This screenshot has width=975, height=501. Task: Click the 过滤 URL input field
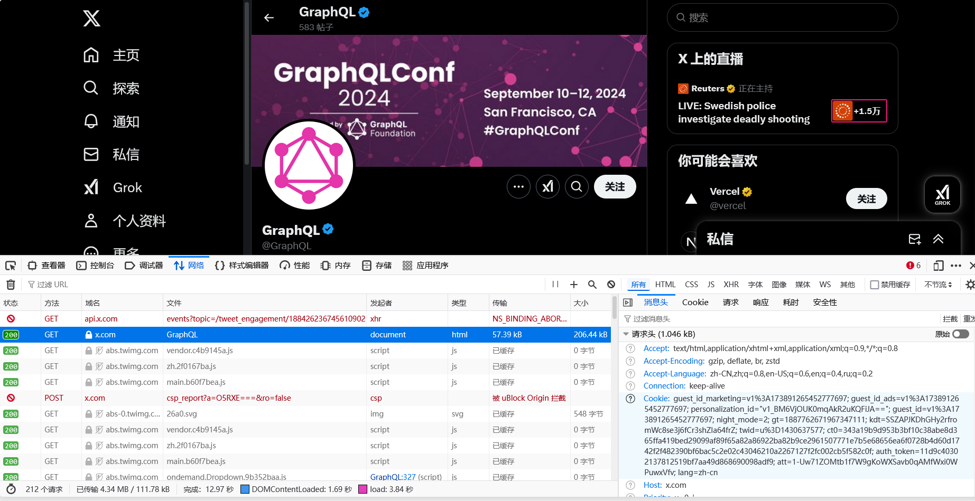coord(285,285)
